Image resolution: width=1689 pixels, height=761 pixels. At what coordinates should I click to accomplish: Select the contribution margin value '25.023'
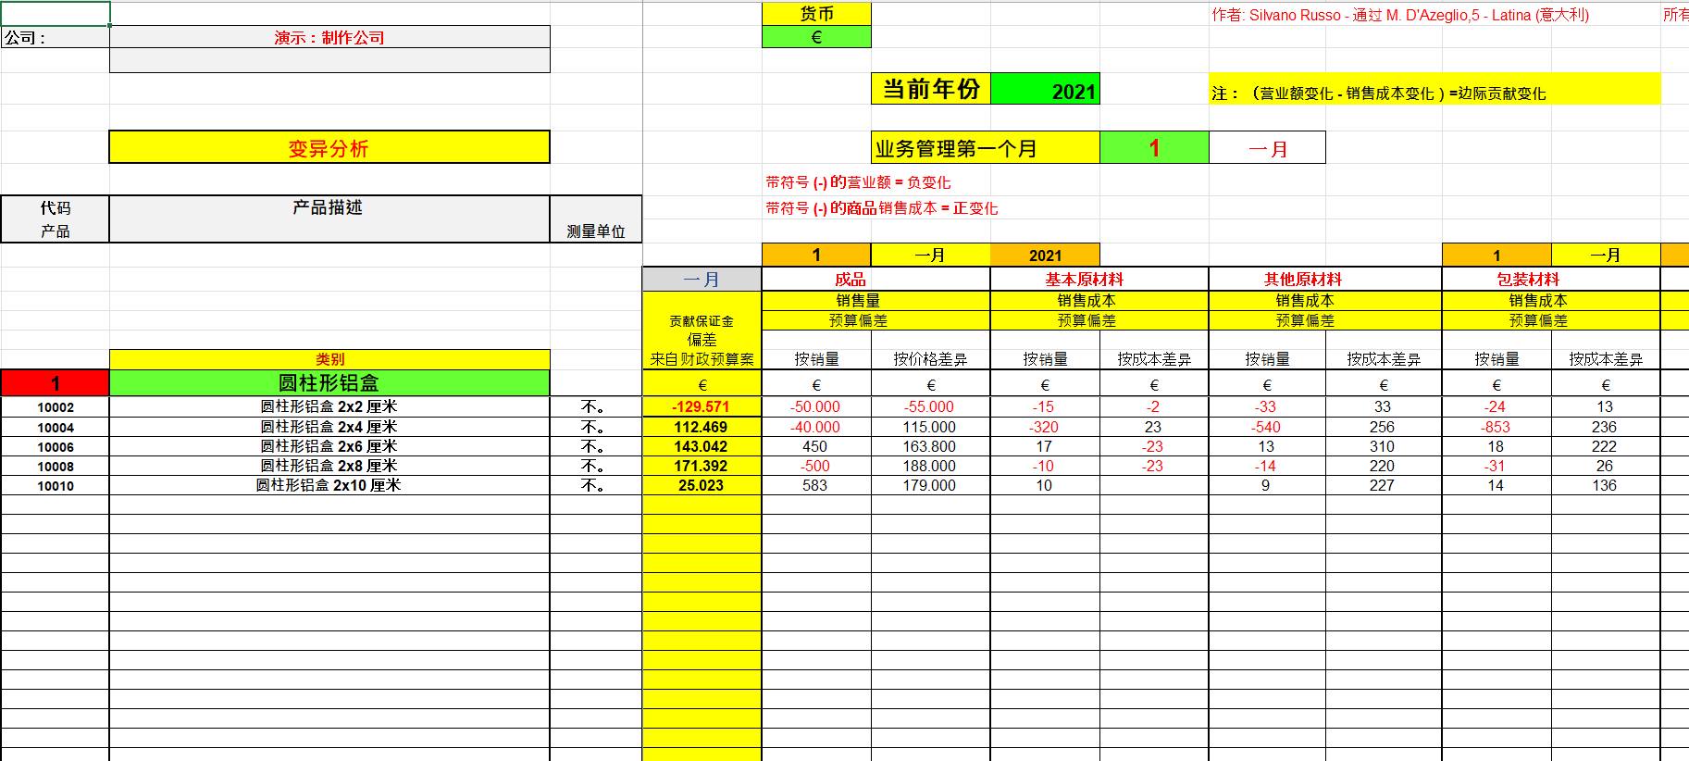click(x=702, y=485)
